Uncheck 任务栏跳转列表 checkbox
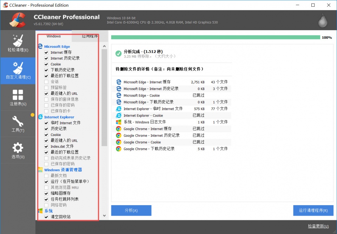This screenshot has width=337, height=234. (x=46, y=199)
